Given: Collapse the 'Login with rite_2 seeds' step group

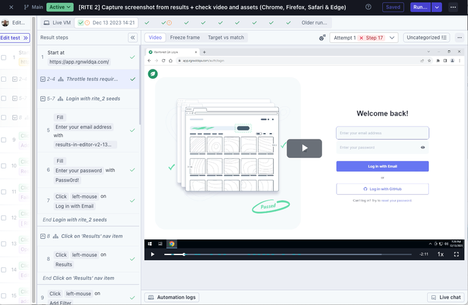Looking at the screenshot, I should point(43,99).
